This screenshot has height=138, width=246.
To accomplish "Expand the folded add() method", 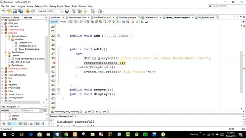I will point(59,36).
